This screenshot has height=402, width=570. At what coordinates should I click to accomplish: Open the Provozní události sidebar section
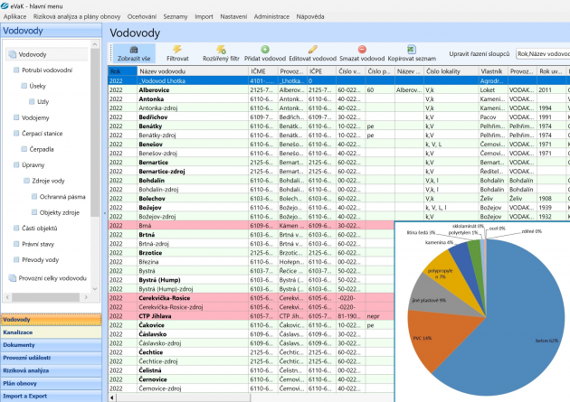click(x=52, y=358)
